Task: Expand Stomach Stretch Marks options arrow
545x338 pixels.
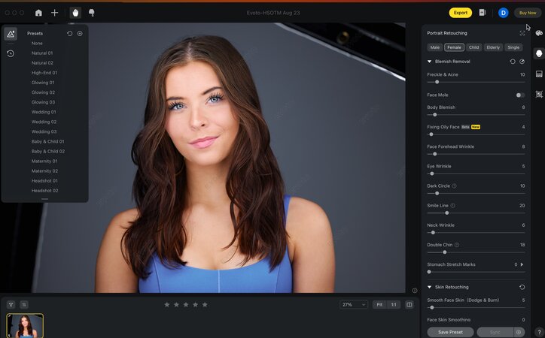Action: (x=522, y=264)
